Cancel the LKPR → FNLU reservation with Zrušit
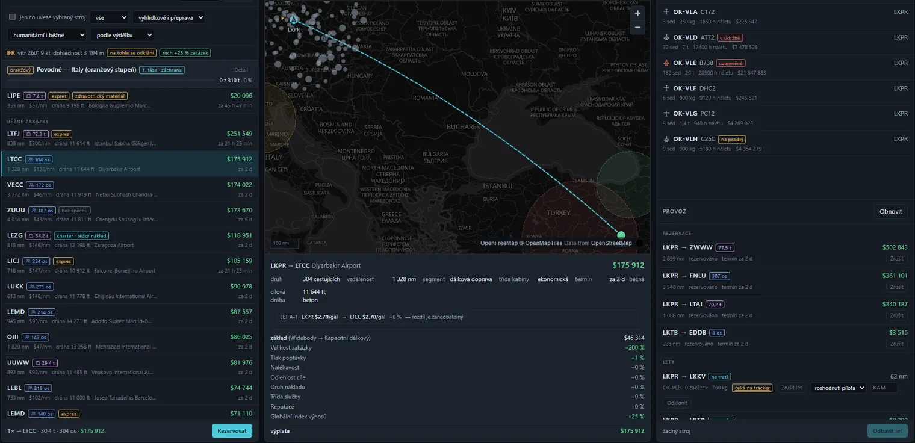The width and height of the screenshot is (915, 443). (x=897, y=287)
